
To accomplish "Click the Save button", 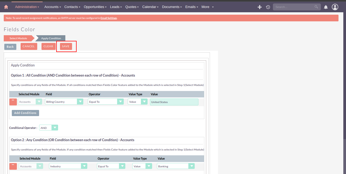I will pos(66,46).
